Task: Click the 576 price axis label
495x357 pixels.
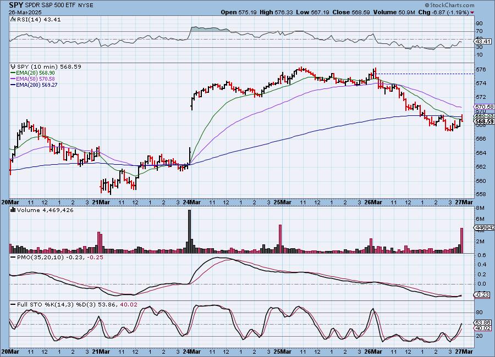Action: (481, 69)
